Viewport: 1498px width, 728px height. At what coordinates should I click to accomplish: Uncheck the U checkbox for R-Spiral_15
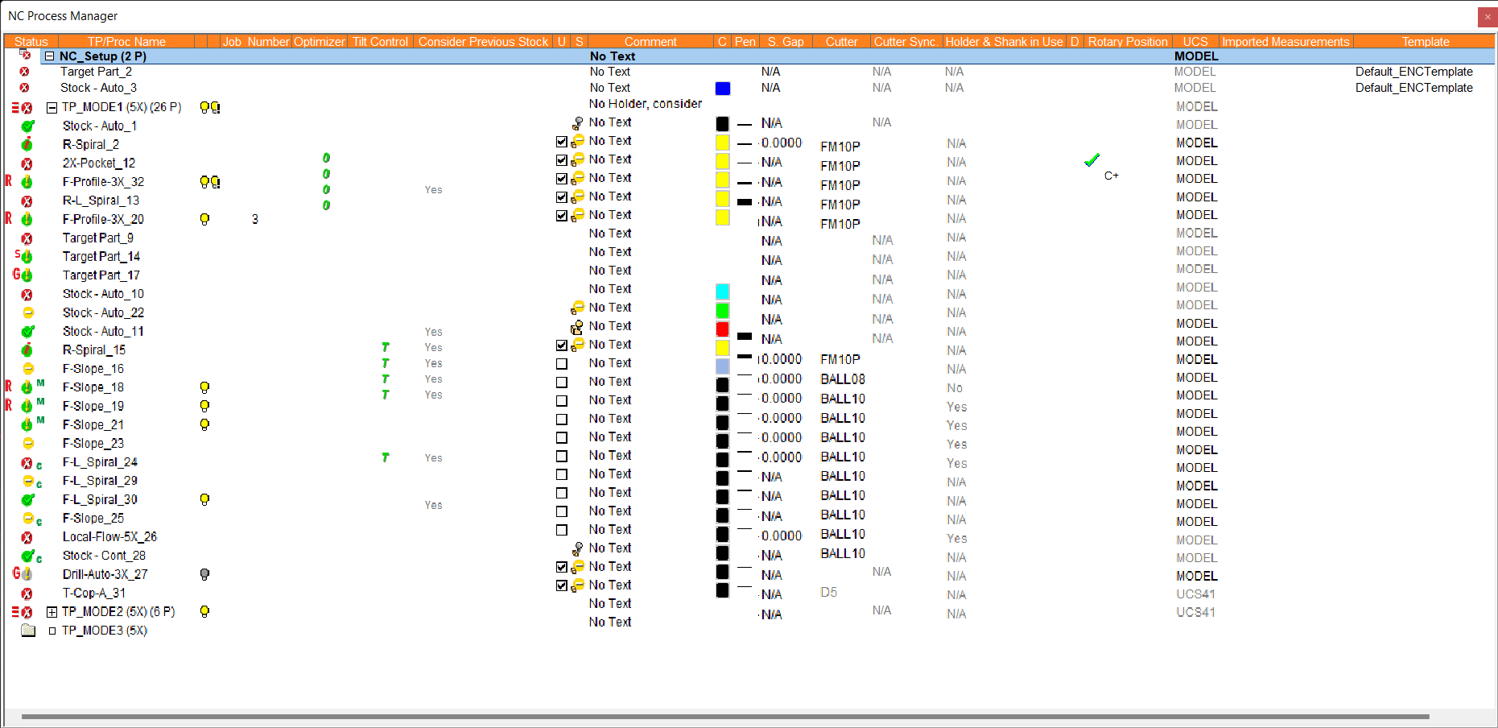pyautogui.click(x=562, y=345)
